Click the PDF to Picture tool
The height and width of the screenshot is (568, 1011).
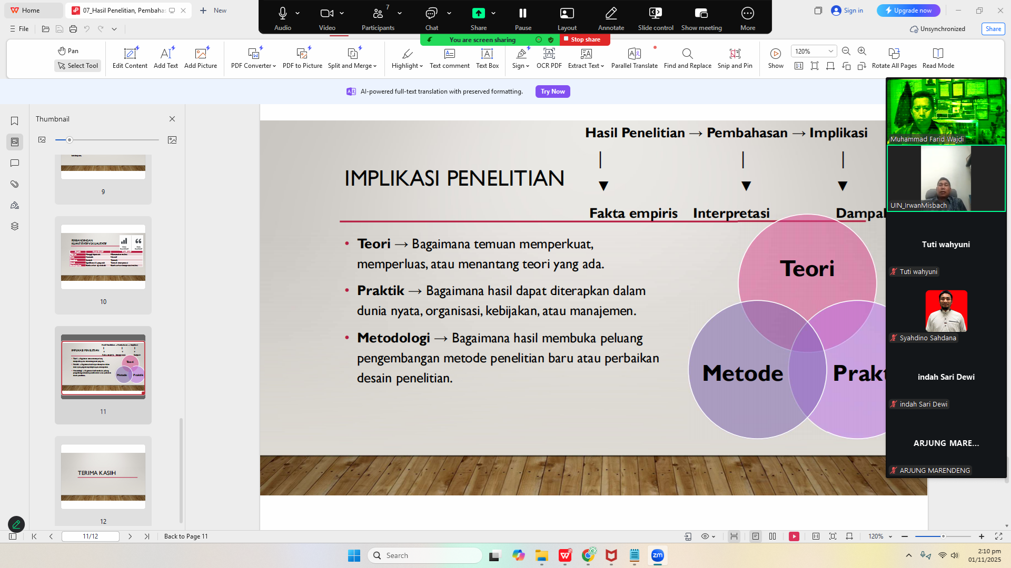click(x=302, y=58)
